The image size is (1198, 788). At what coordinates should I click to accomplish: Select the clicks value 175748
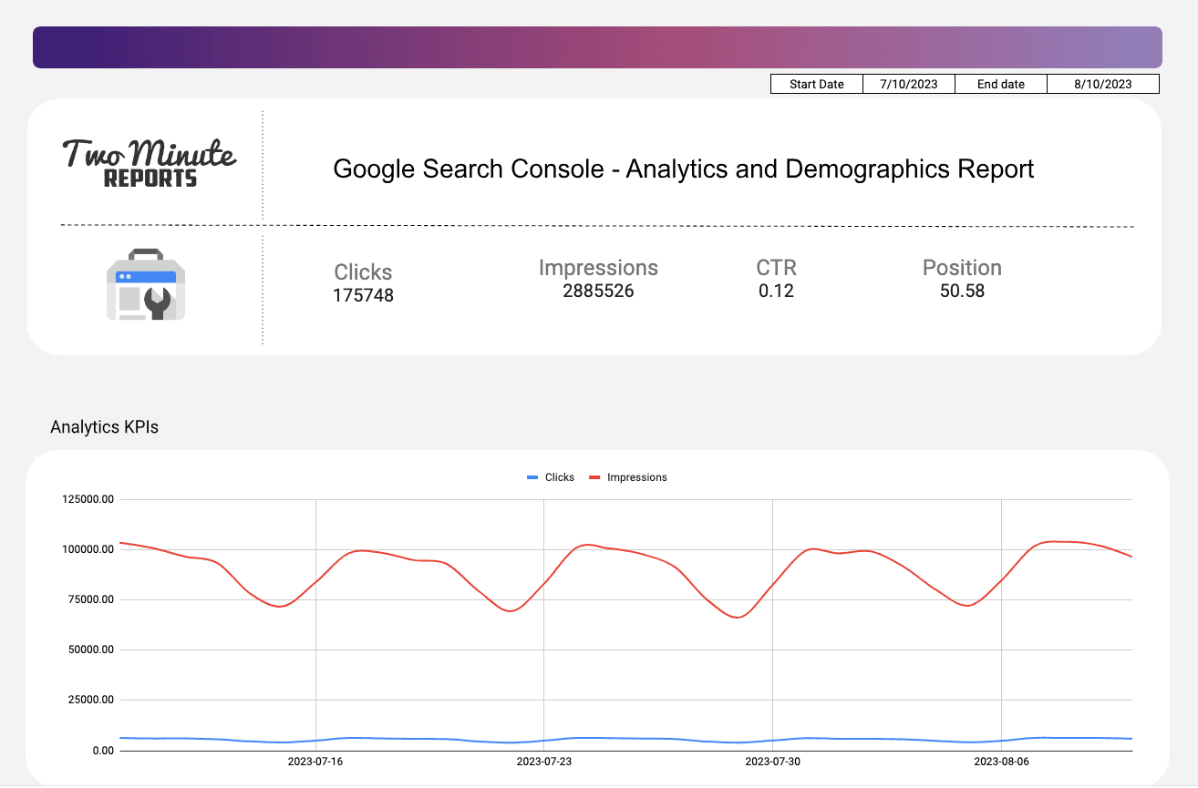363,295
